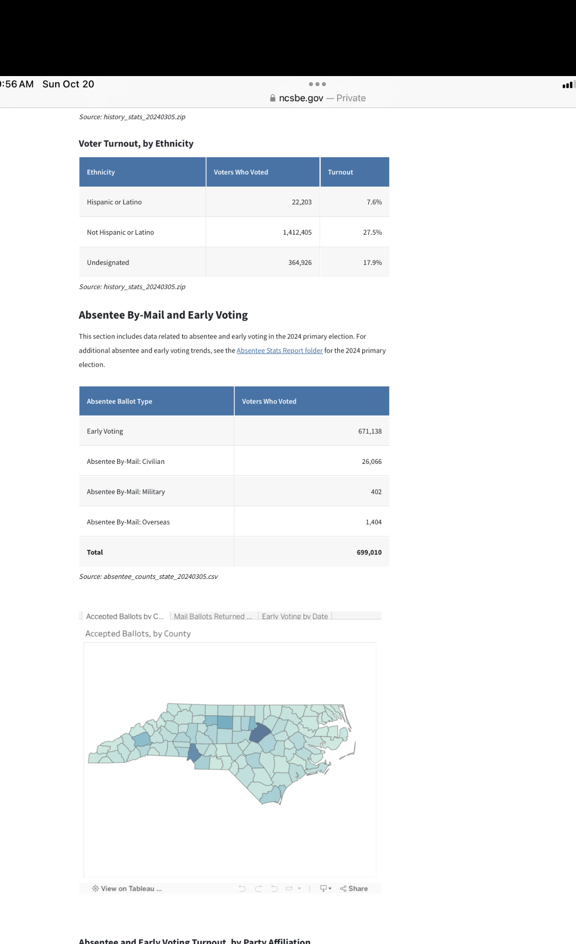Click the Tableau revert icon
The width and height of the screenshot is (576, 944).
pos(274,888)
